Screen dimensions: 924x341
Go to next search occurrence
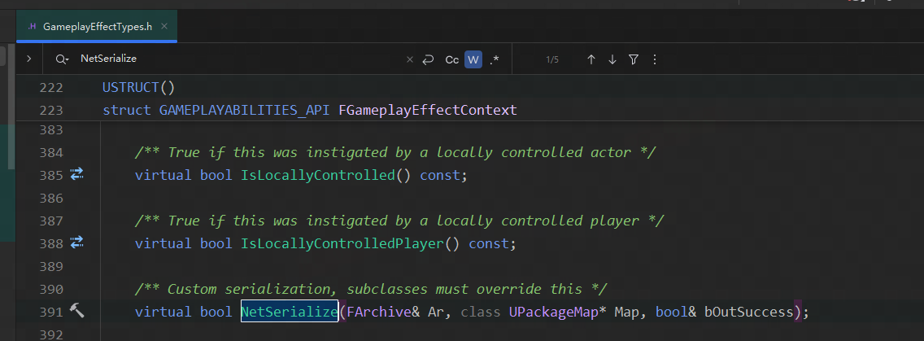tap(612, 59)
